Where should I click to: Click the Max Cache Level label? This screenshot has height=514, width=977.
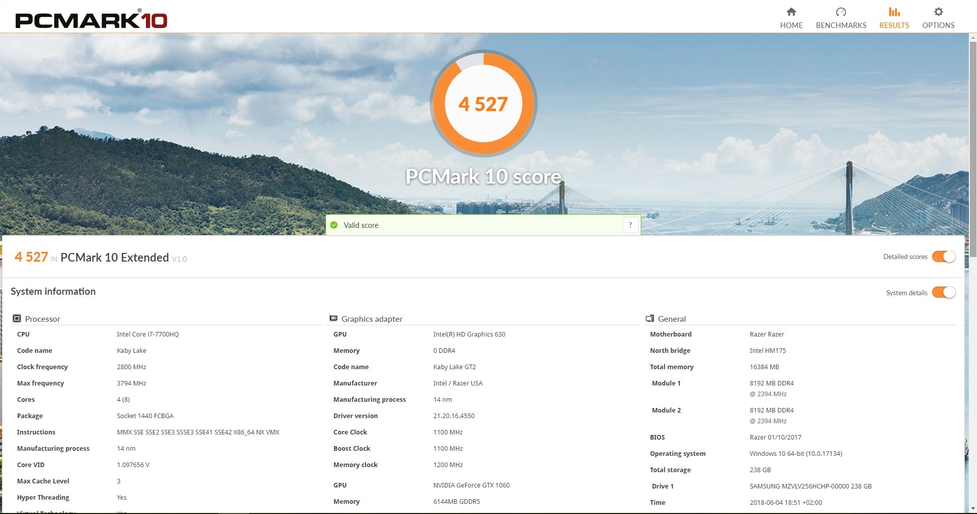[43, 481]
